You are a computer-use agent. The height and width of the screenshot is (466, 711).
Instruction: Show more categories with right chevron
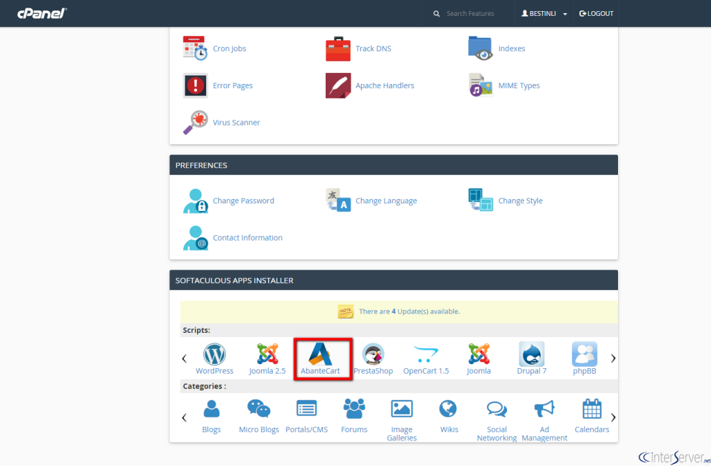pos(613,417)
